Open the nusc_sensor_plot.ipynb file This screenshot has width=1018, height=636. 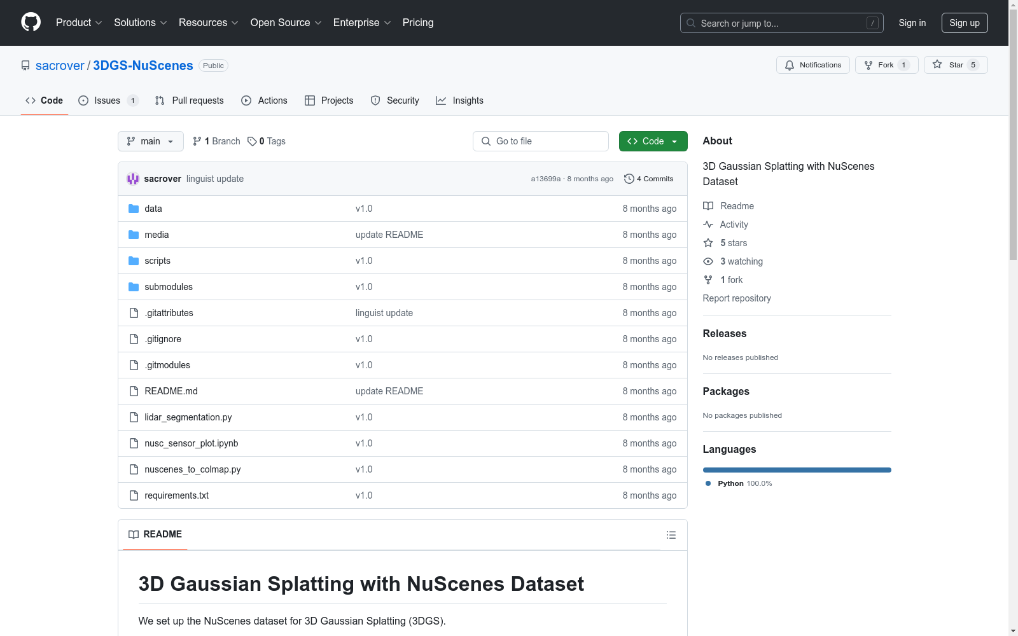[192, 443]
